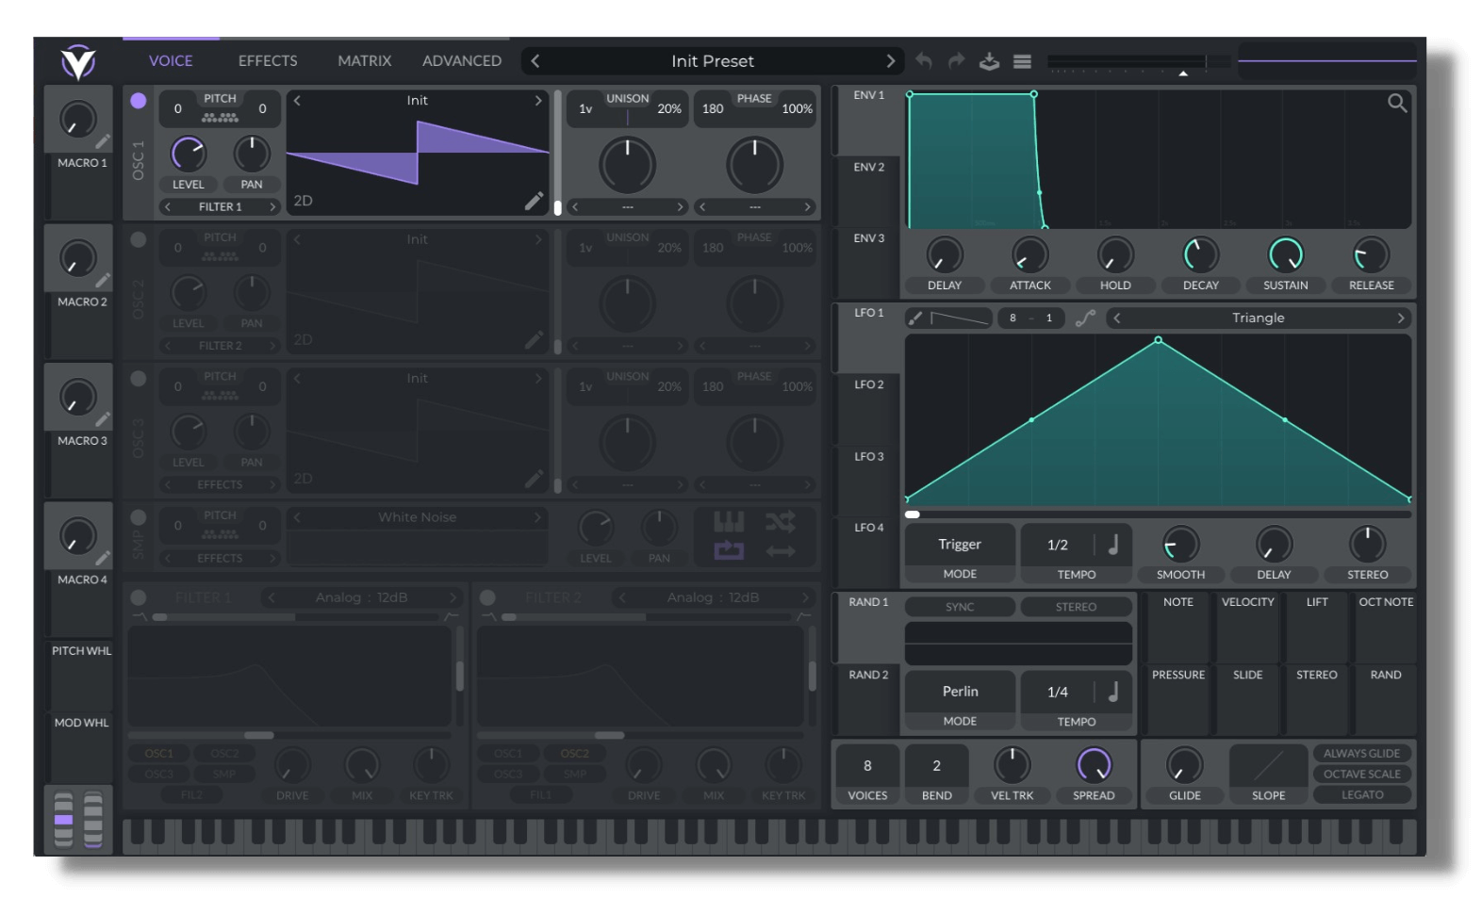Click the Vital logo icon
This screenshot has height=898, width=1482.
pyautogui.click(x=77, y=62)
